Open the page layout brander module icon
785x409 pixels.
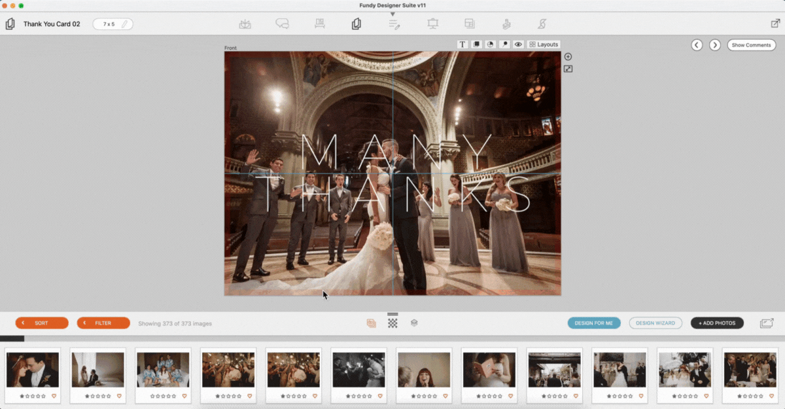click(470, 24)
